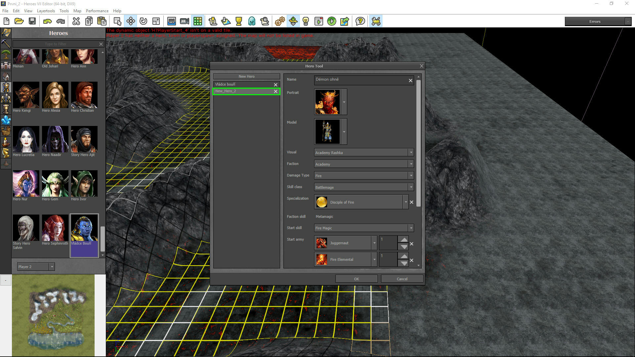Viewport: 635px width, 357px height.
Task: Switch to the 2D camera view
Action: pyautogui.click(x=185, y=21)
